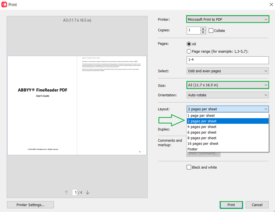The width and height of the screenshot is (275, 212).
Task: Open the Orientation Auto-rotate dropdown
Action: pyautogui.click(x=227, y=95)
